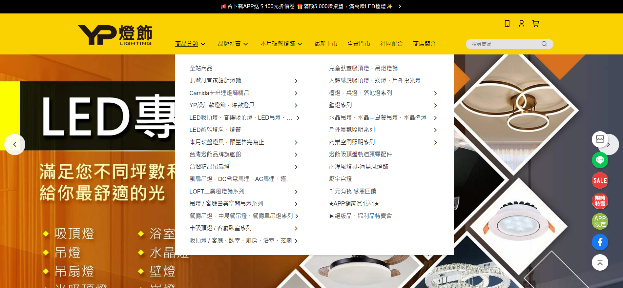The image size is (623, 288).
Task: Expand 壁燈系列 submenu arrow
Action: [x=435, y=105]
